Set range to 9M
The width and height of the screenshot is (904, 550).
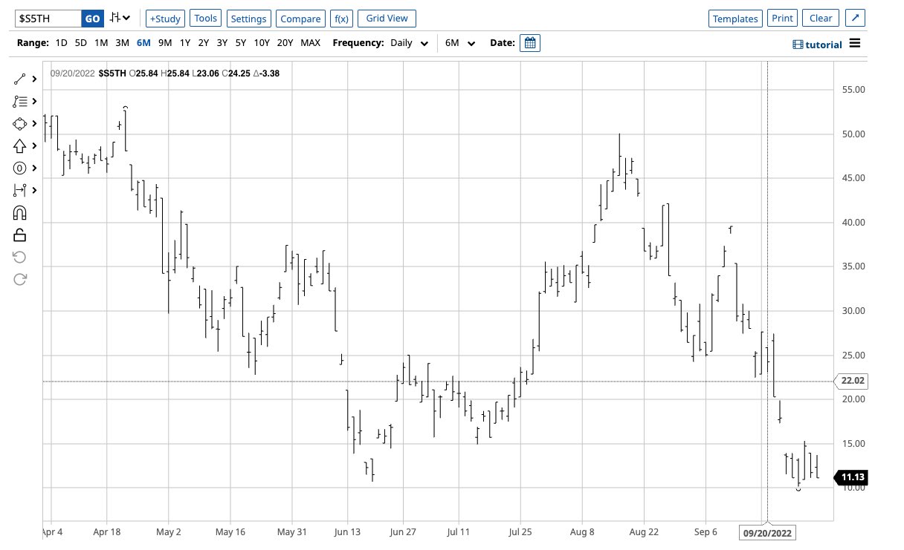164,43
